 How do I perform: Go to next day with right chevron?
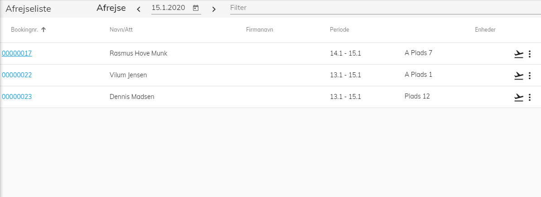214,9
